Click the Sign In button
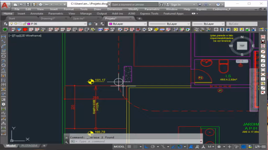 [173, 5]
